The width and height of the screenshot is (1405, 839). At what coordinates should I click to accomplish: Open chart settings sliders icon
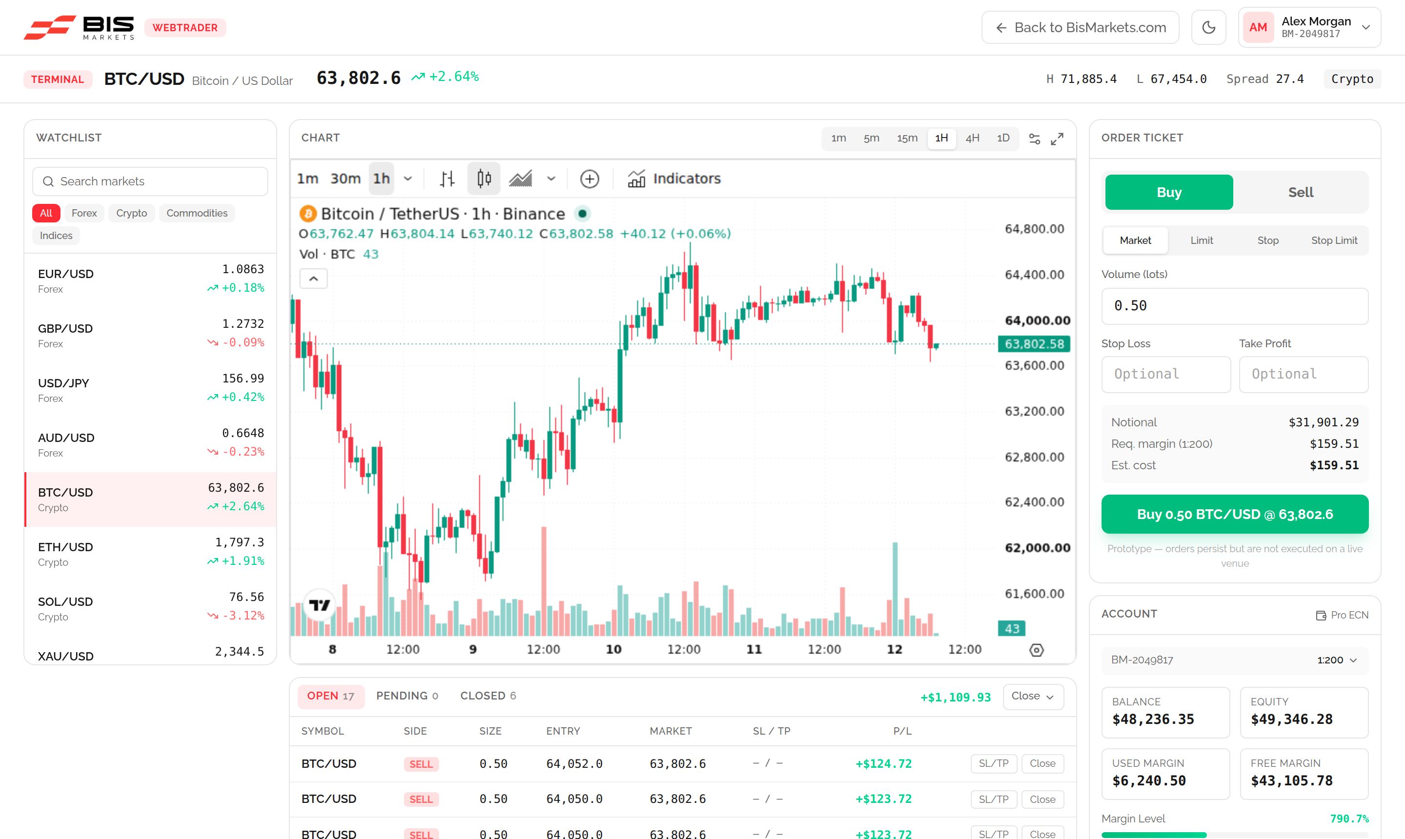point(1034,139)
